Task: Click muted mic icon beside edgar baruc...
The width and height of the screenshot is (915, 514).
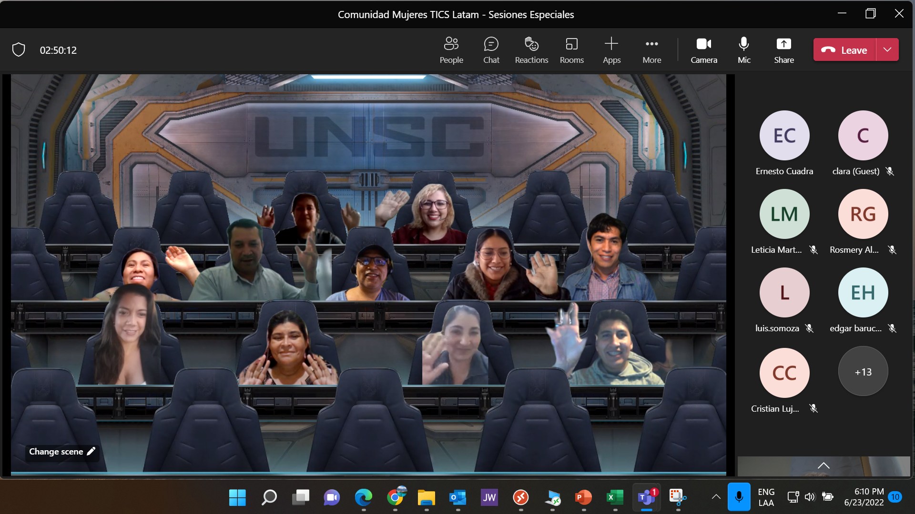Action: (x=892, y=328)
